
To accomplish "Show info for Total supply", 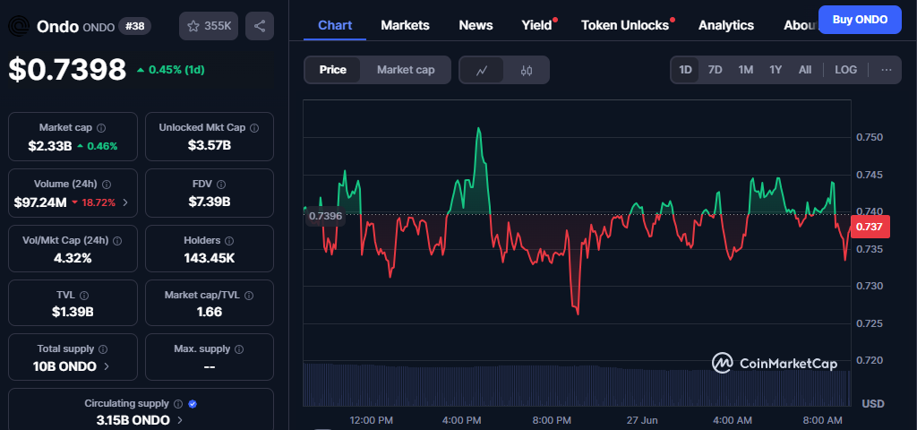I will [x=103, y=349].
